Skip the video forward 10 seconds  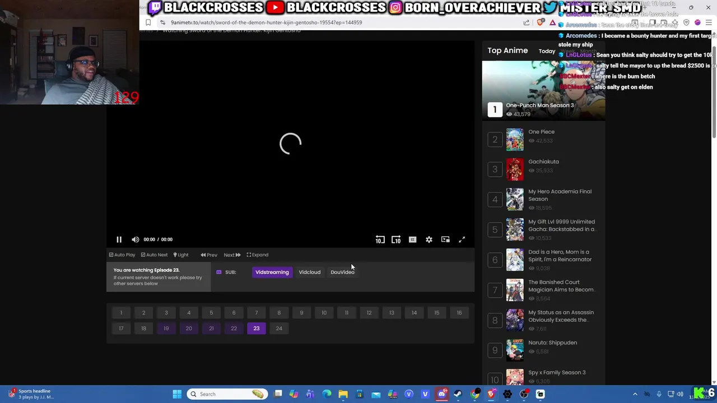click(x=396, y=240)
